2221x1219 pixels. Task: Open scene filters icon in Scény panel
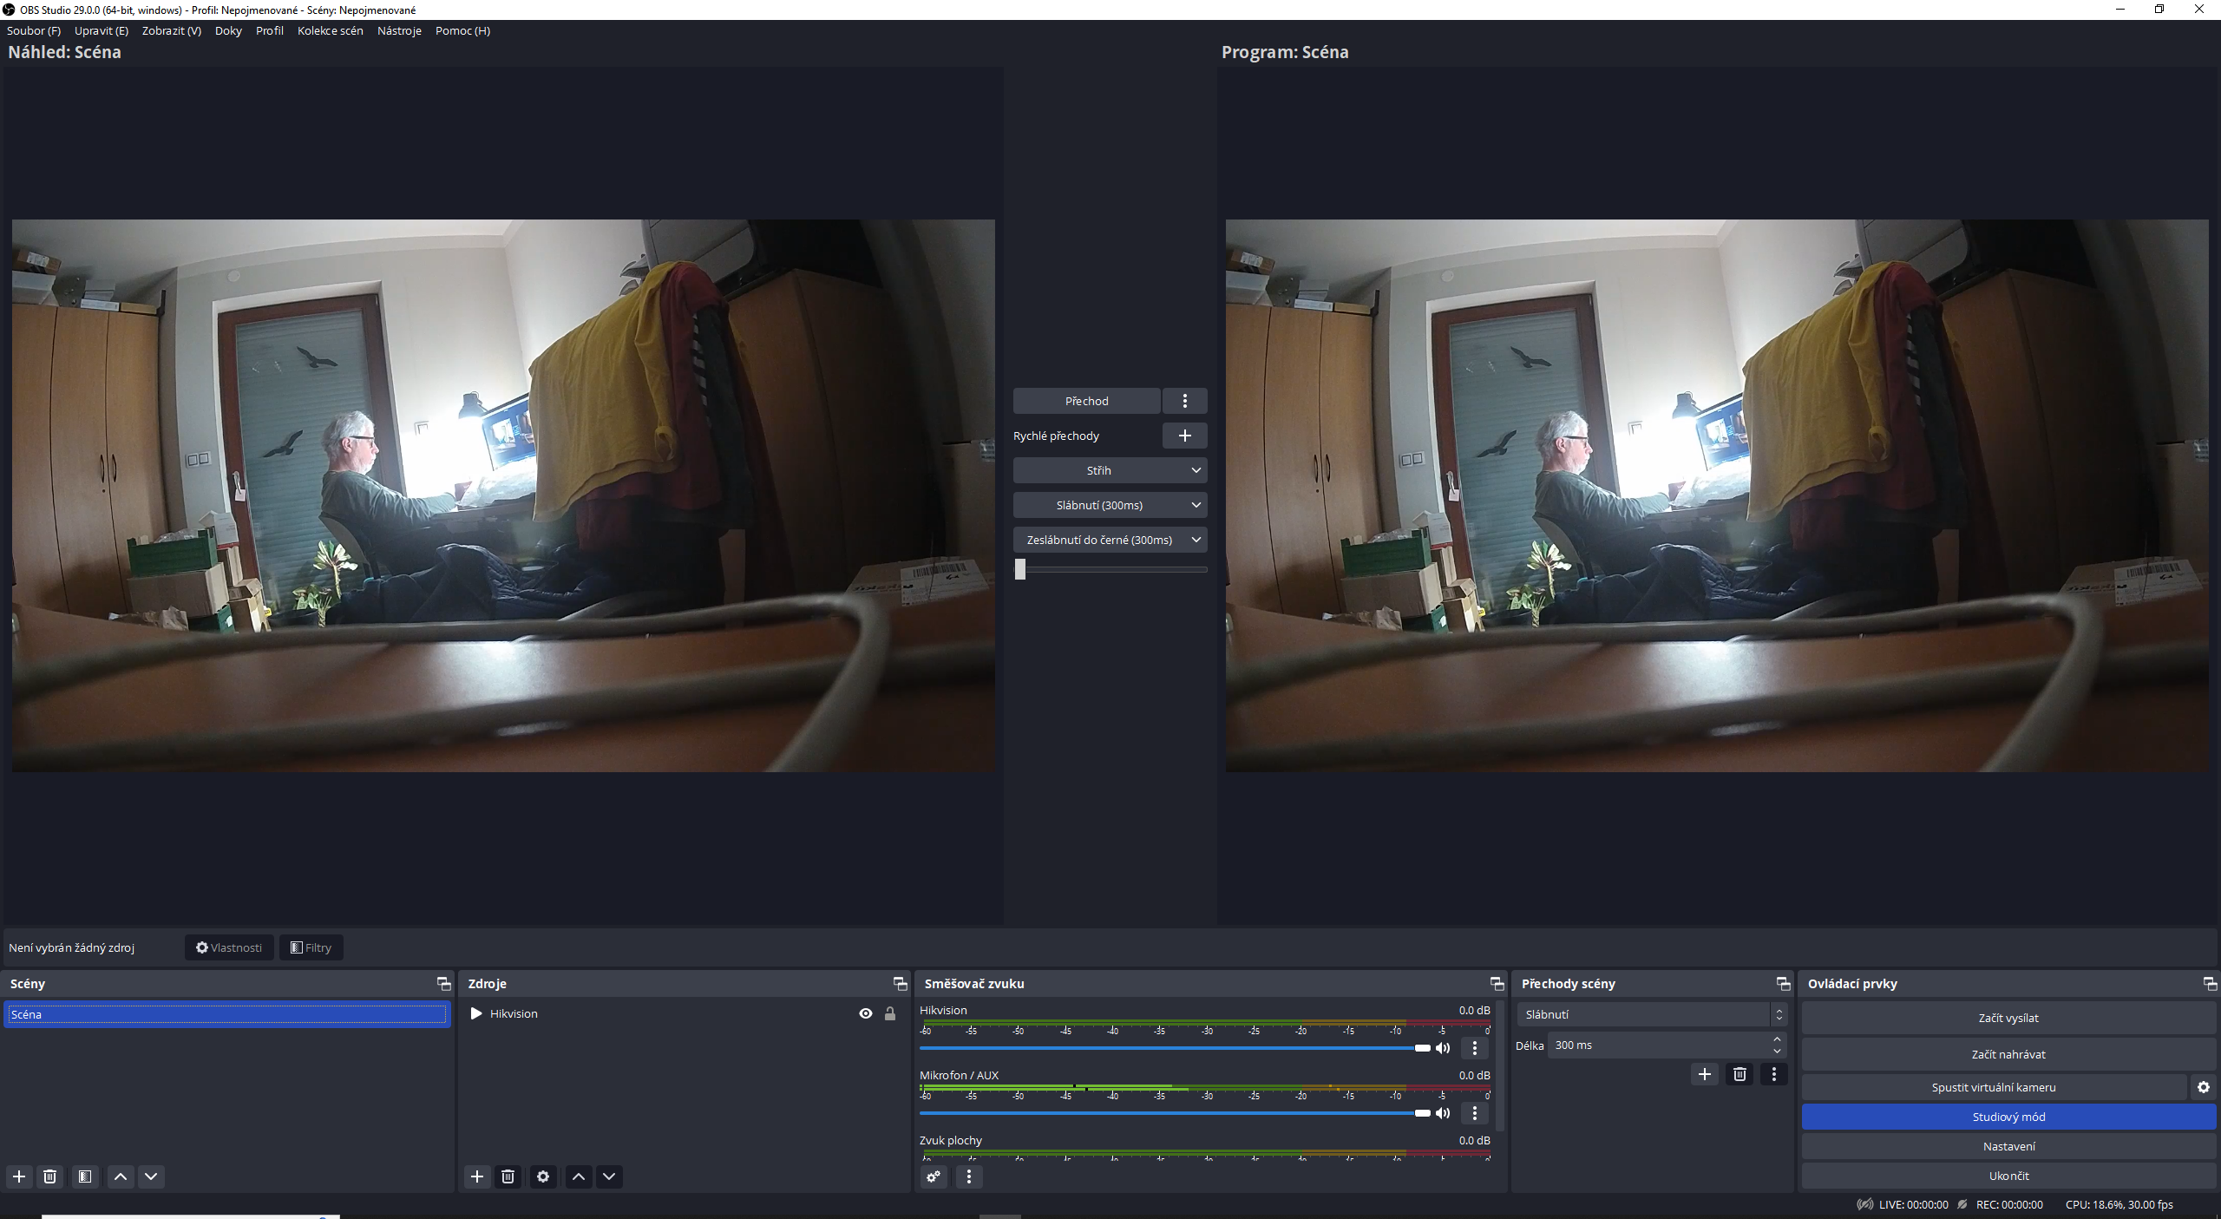[x=85, y=1176]
